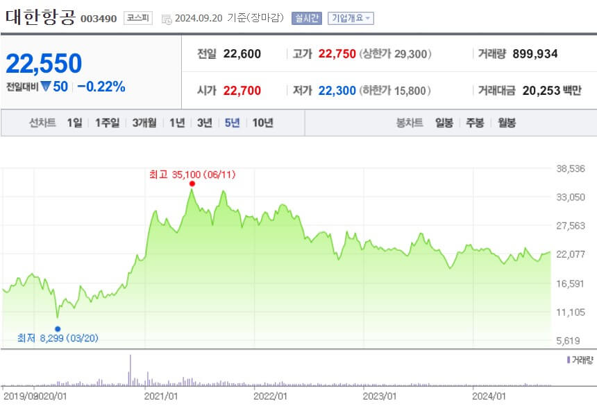Click the down-triangle change icon beside 50
The width and height of the screenshot is (597, 406).
tap(46, 87)
